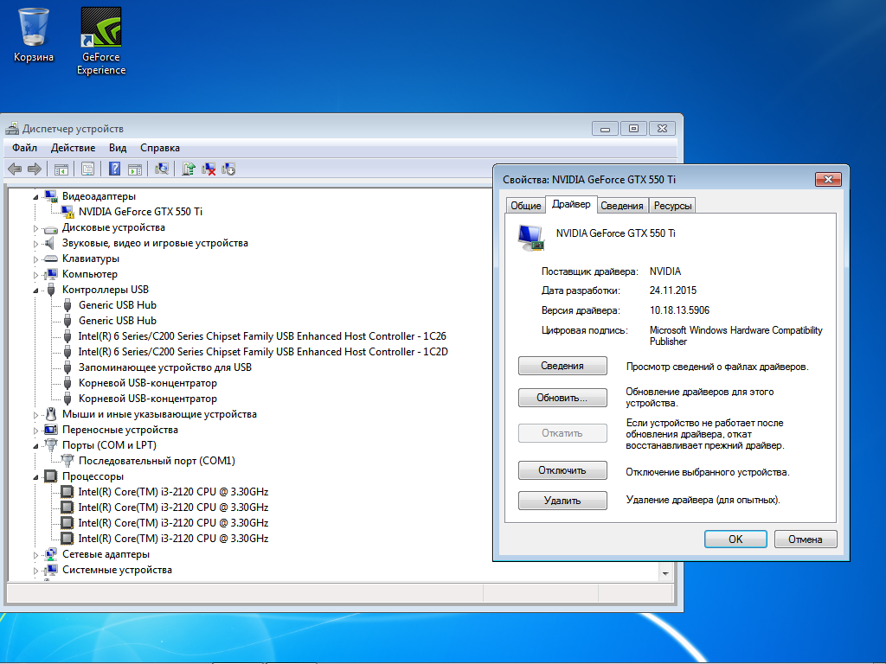Image resolution: width=886 pixels, height=664 pixels.
Task: Select Последовательный порт (COM1)
Action: [157, 461]
